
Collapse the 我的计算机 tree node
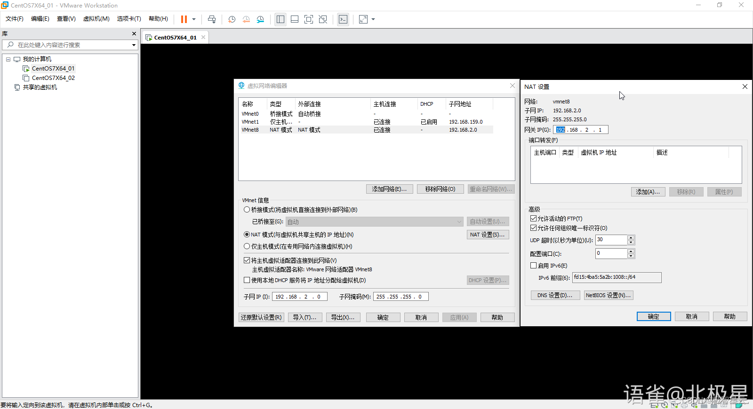click(8, 59)
